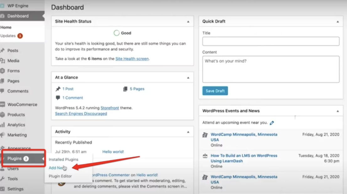The image size is (347, 194).
Task: Click the Quick Draft Content textarea
Action: tap(271, 69)
